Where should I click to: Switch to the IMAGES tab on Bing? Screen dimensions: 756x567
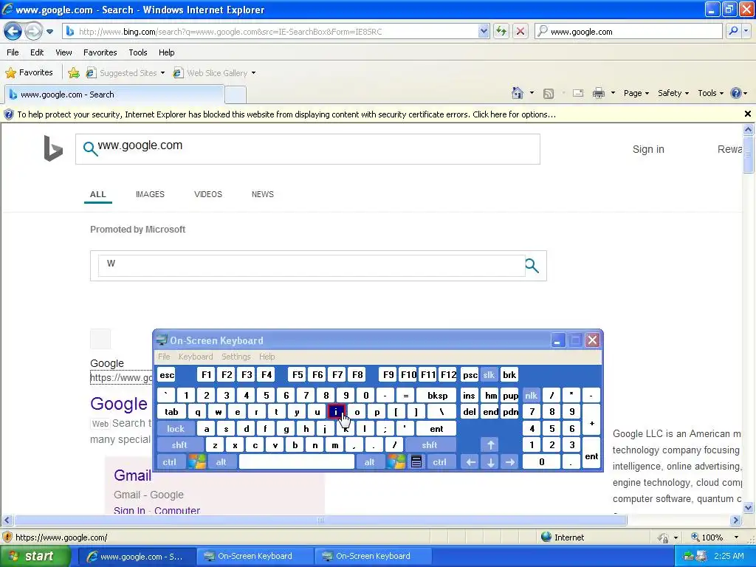pos(150,194)
